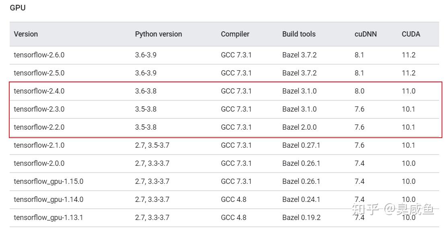Click the Bazel 0.19.2 build tools cell
The image size is (446, 228).
pyautogui.click(x=301, y=218)
